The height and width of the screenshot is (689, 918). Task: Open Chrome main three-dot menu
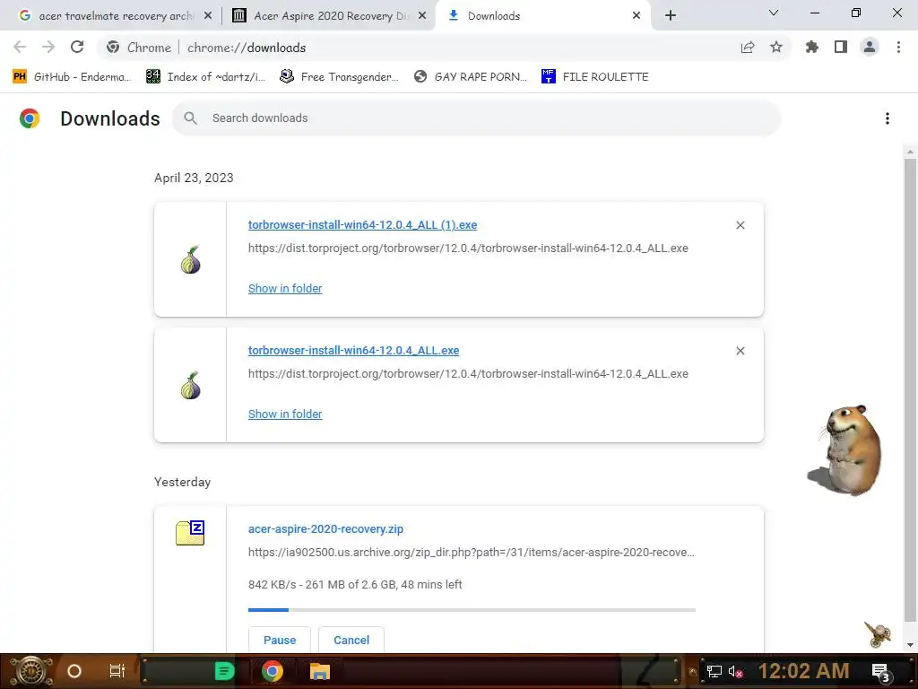click(x=898, y=47)
